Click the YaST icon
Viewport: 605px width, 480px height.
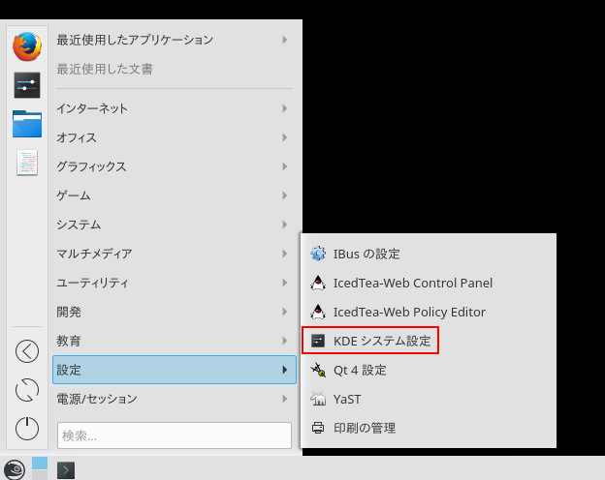(318, 399)
